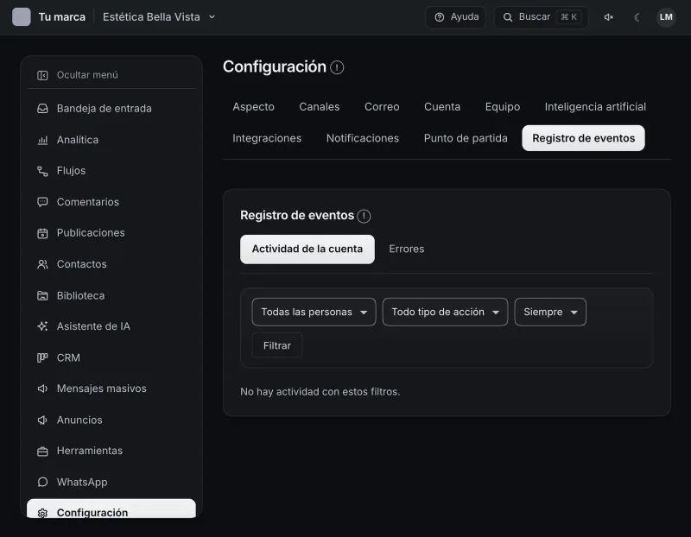Click the Comentarios speech bubble icon
The image size is (691, 537).
coord(42,202)
